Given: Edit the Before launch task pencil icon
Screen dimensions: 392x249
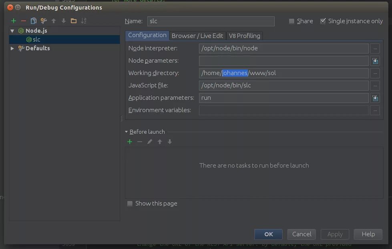Looking at the screenshot, I should pos(150,142).
